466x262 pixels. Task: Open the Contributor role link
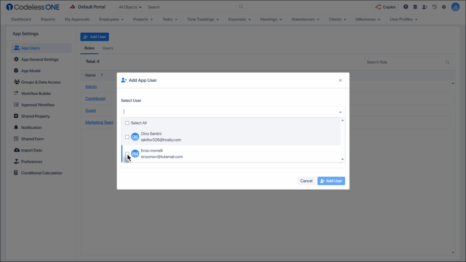click(96, 99)
